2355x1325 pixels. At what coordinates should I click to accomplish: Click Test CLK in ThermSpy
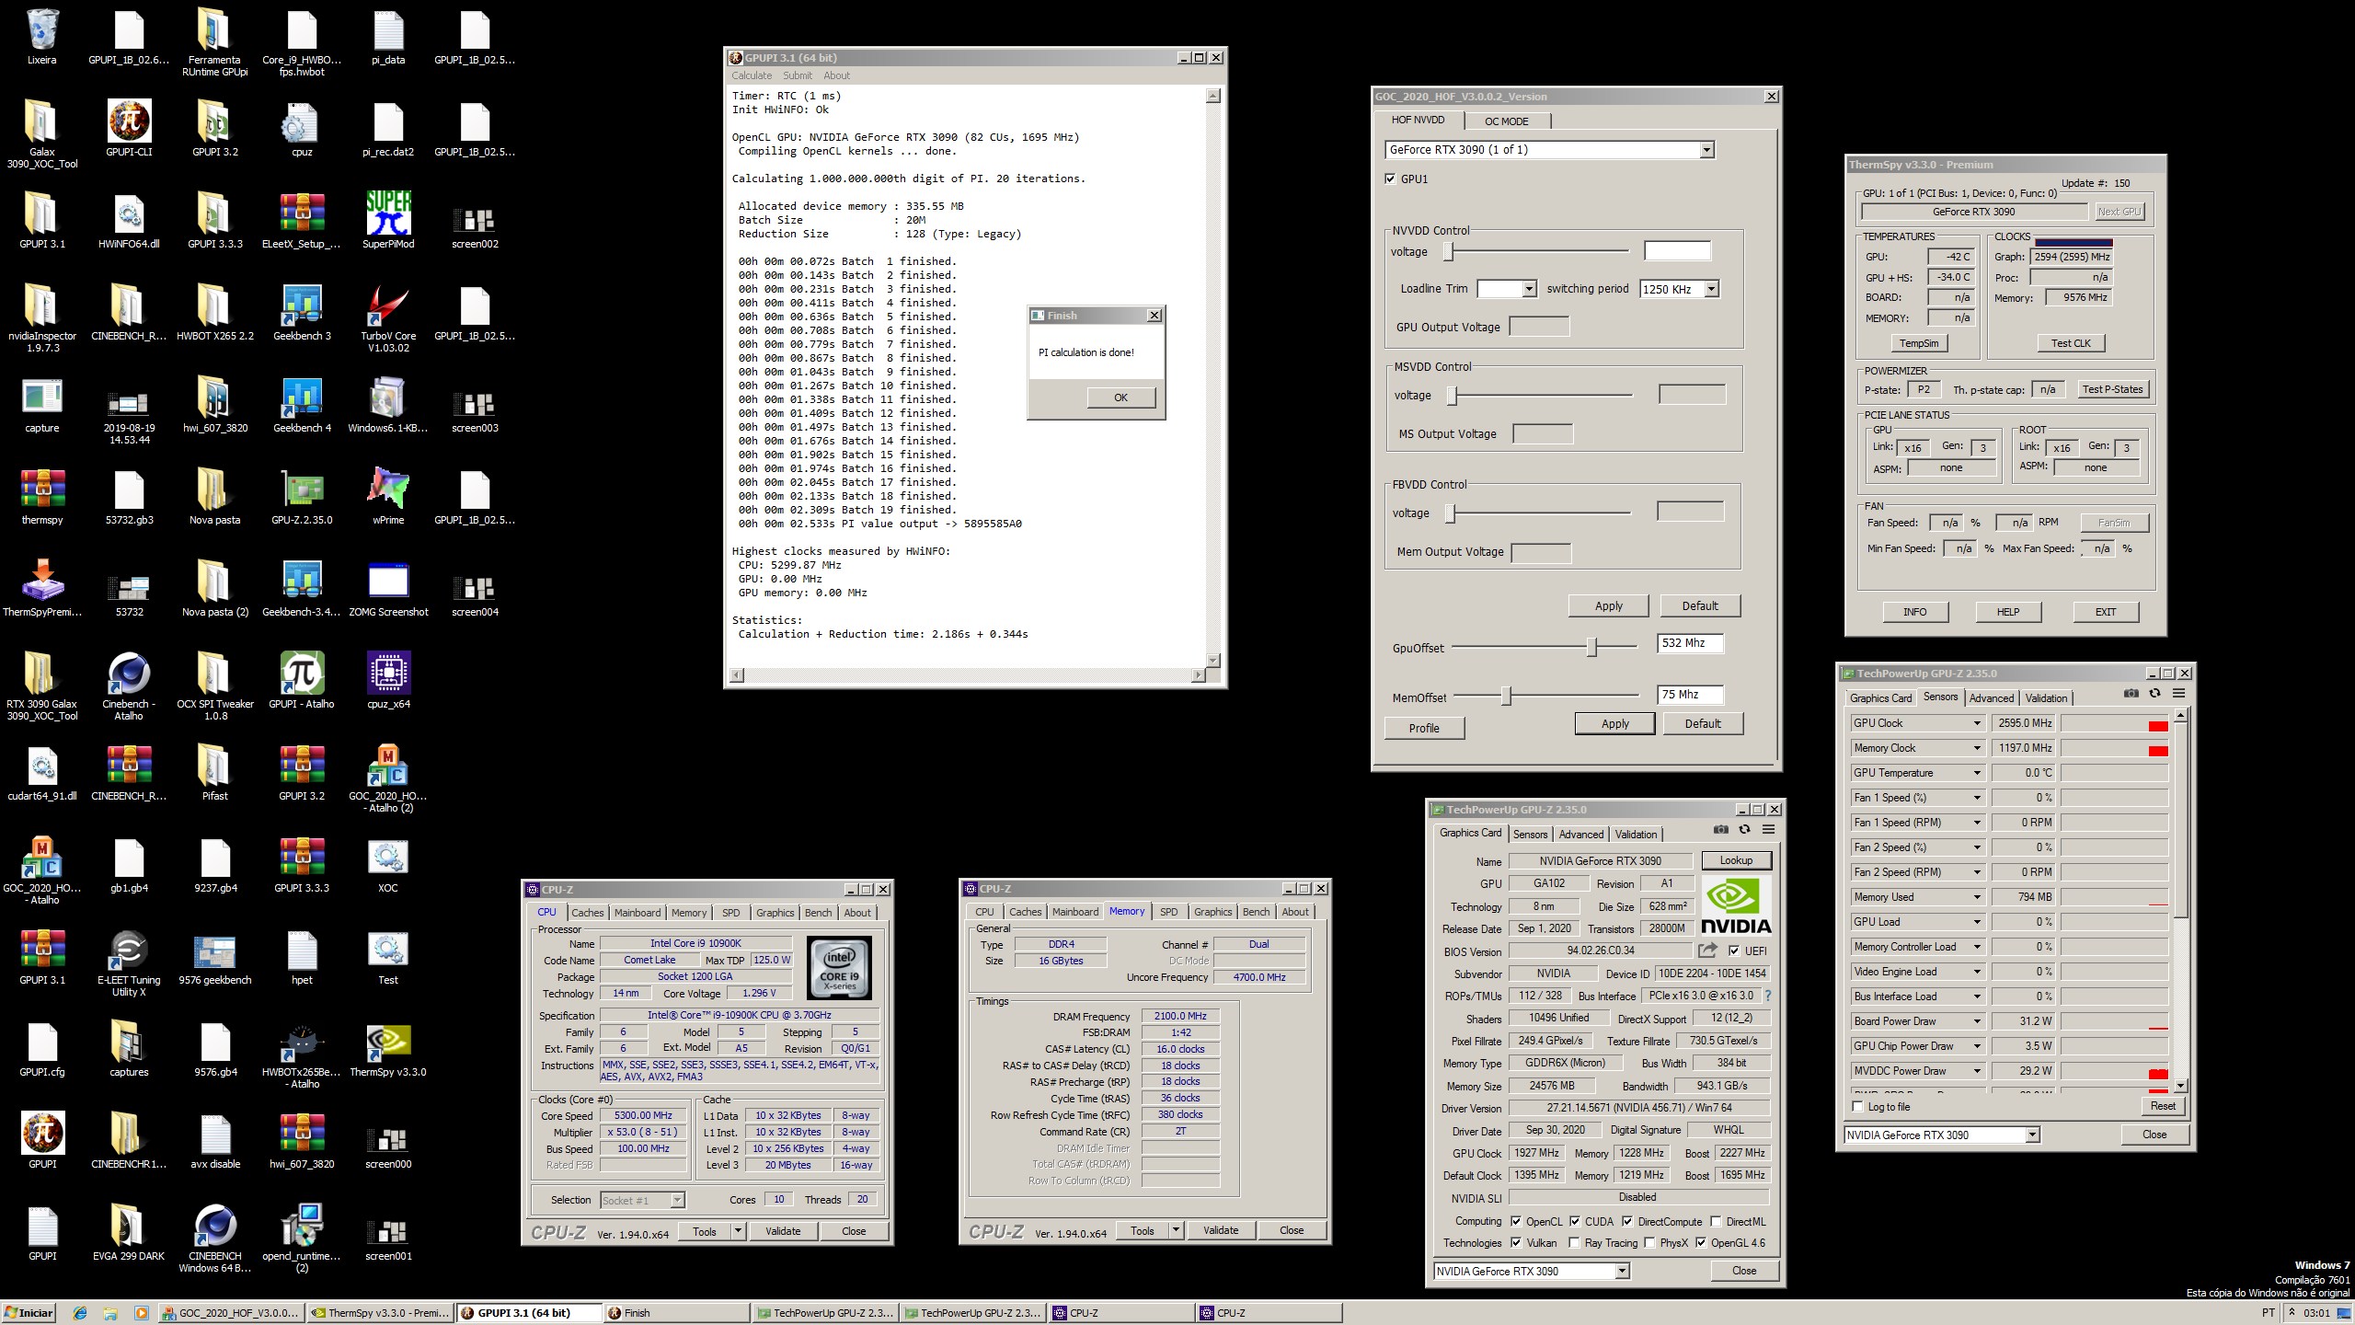coord(2071,343)
